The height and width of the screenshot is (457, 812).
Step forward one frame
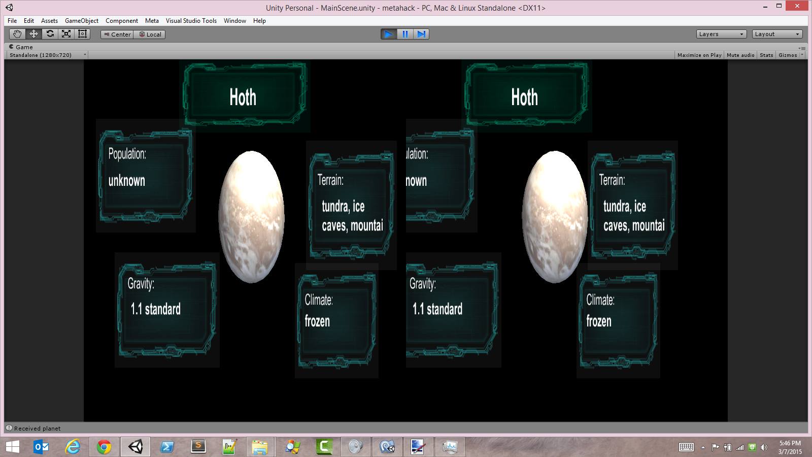(421, 34)
